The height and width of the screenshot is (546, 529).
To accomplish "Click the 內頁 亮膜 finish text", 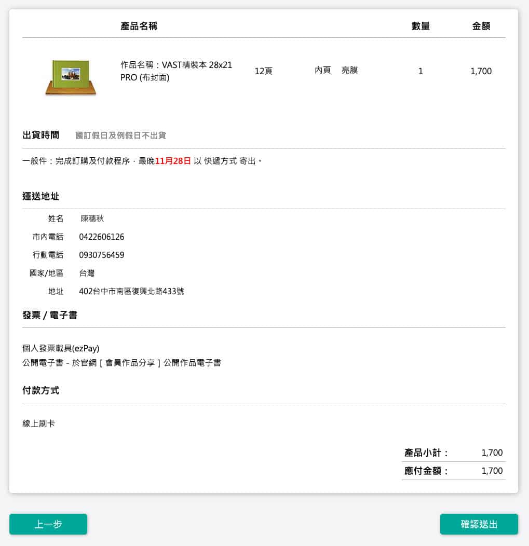I will pyautogui.click(x=336, y=70).
